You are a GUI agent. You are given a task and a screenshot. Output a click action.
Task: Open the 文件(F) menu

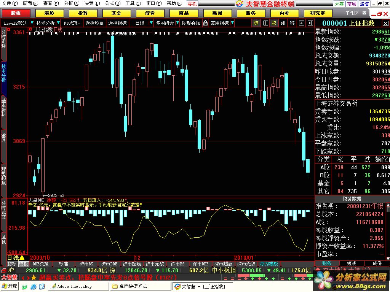(x=10, y=3)
